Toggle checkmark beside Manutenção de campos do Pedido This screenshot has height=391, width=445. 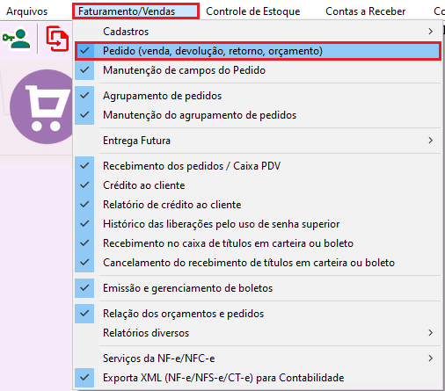pyautogui.click(x=84, y=70)
